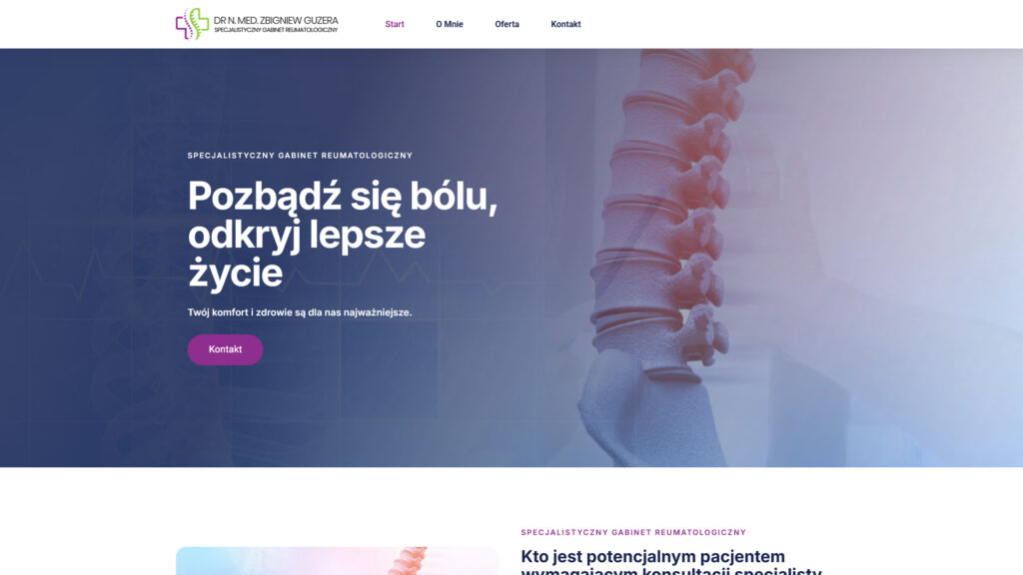1023x575 pixels.
Task: Open the spine thumbnail image below the hero
Action: pos(338,561)
